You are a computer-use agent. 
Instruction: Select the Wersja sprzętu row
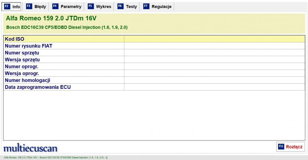[154, 60]
